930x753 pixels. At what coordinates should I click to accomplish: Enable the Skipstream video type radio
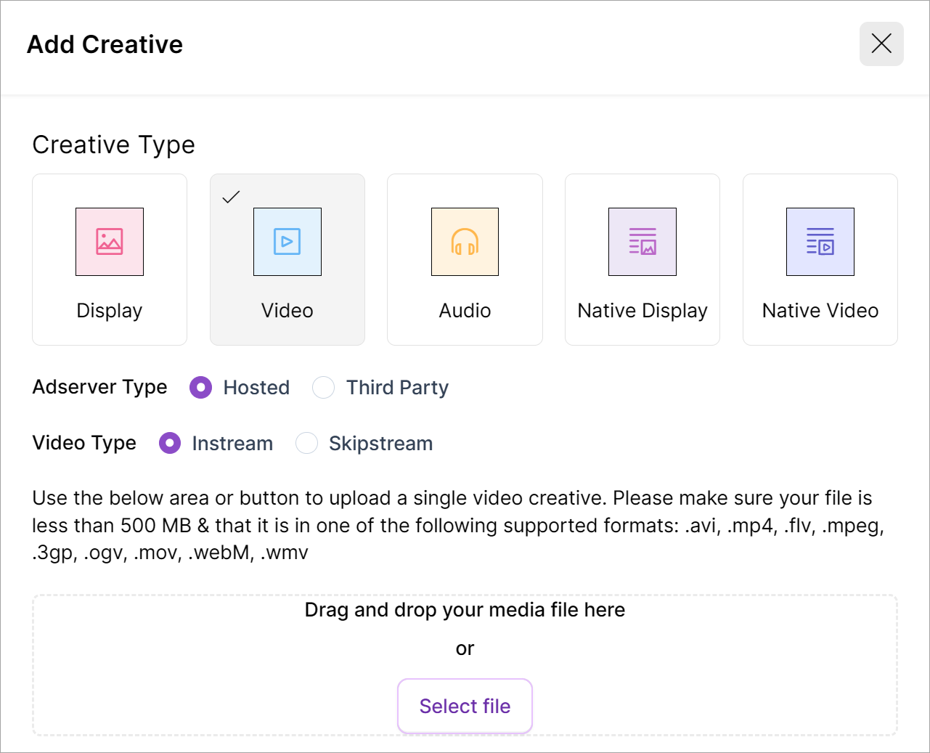tap(306, 443)
